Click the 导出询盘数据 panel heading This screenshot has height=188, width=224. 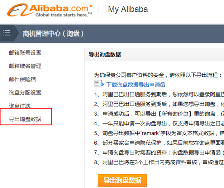105,55
